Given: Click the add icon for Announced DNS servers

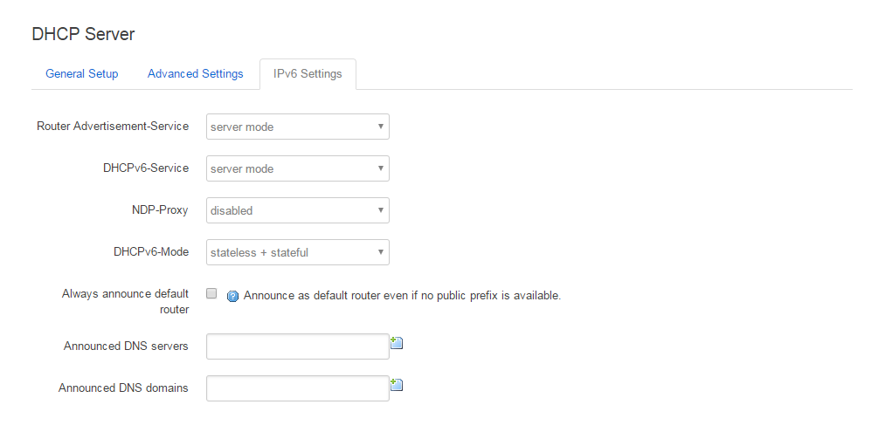Looking at the screenshot, I should point(397,343).
